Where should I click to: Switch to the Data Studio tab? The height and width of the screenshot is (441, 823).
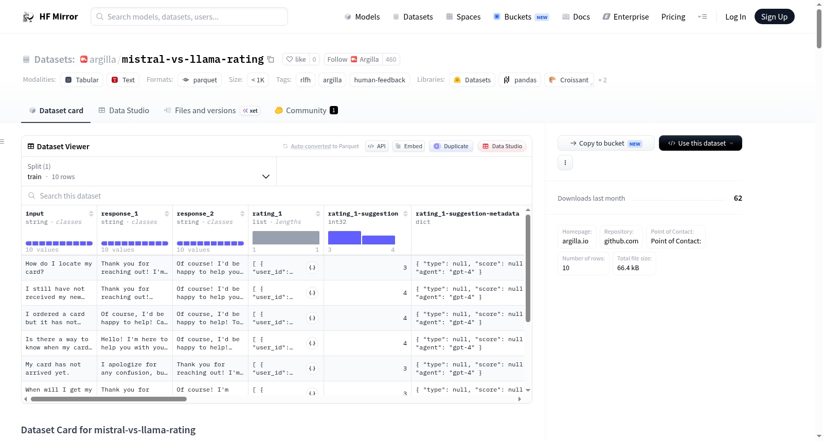pyautogui.click(x=124, y=110)
